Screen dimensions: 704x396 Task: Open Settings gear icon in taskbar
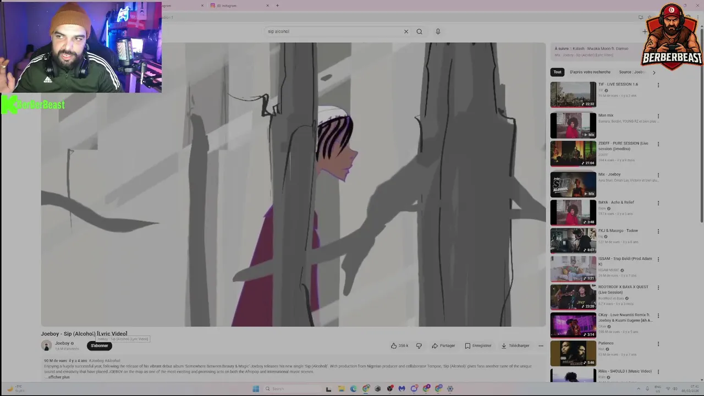450,389
